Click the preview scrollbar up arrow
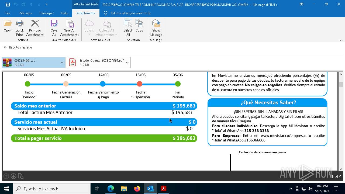Image resolution: width=345 pixels, height=194 pixels. pos(341,74)
